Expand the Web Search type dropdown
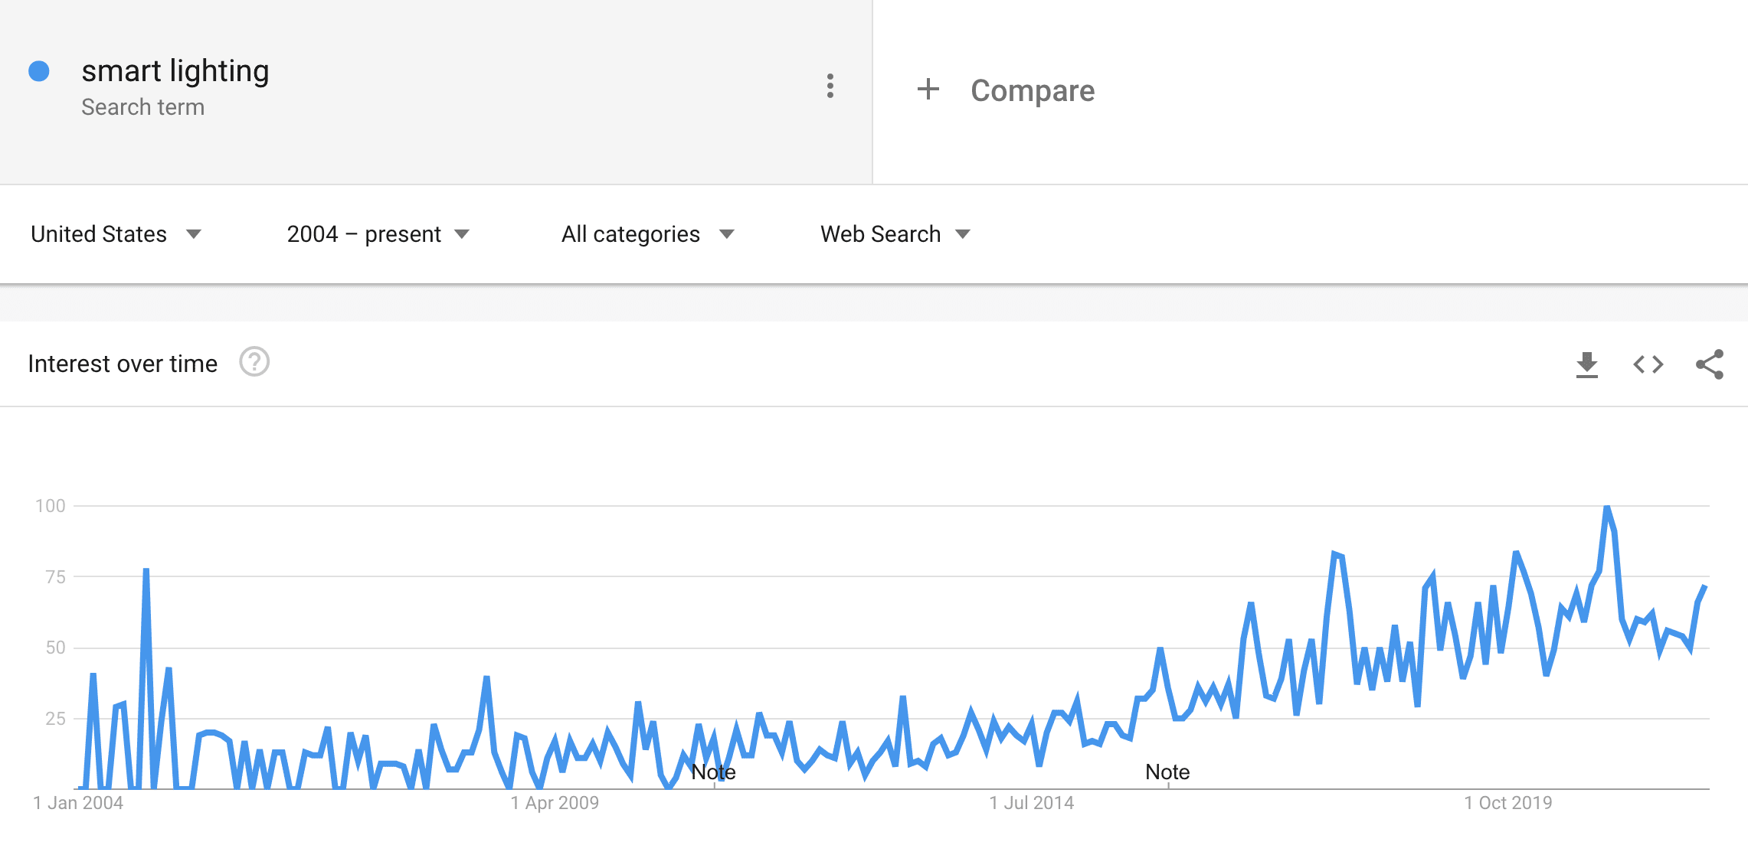The image size is (1748, 842). click(895, 234)
